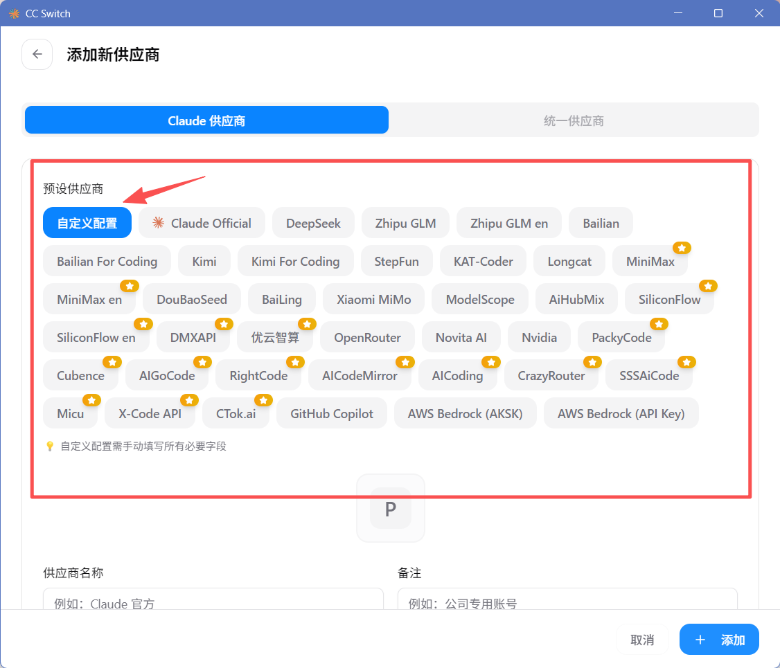Choose the Claude Official preset

202,223
